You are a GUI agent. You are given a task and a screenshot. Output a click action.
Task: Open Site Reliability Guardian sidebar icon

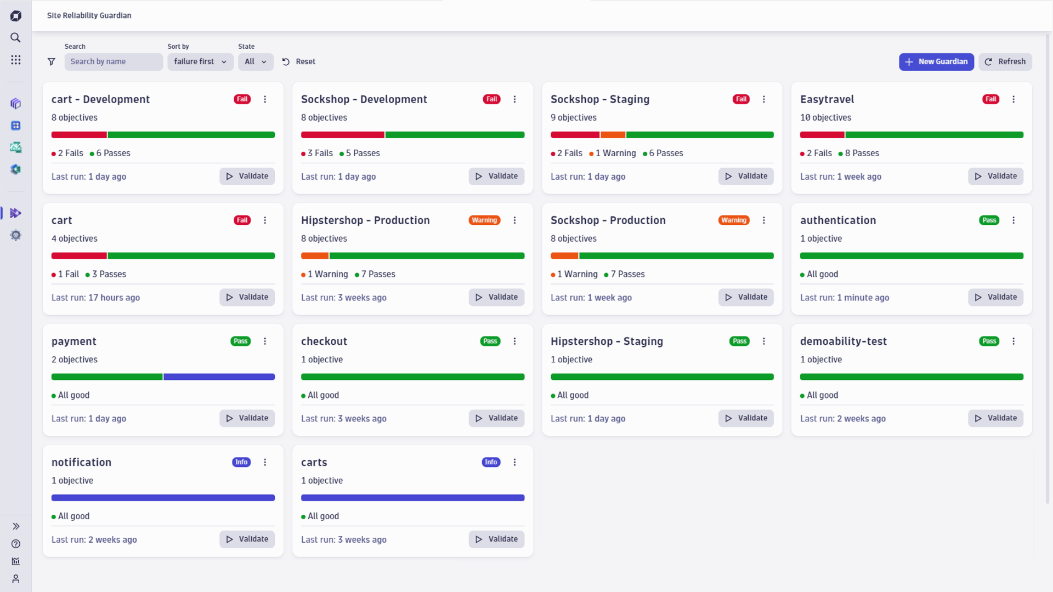click(15, 213)
